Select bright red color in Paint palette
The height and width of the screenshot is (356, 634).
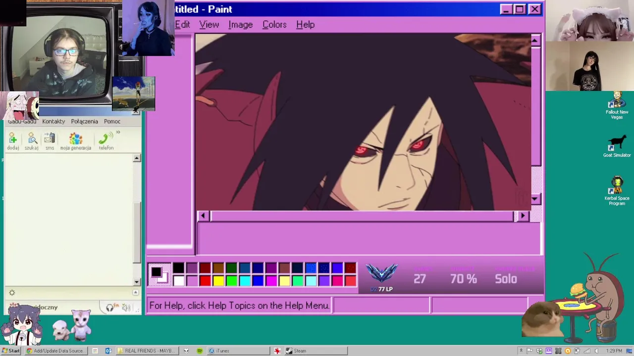tap(205, 281)
